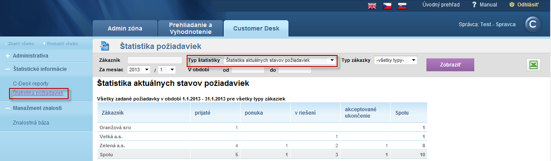Open Štatistika požiadaviek in sidebar
The width and height of the screenshot is (551, 161).
click(x=38, y=93)
